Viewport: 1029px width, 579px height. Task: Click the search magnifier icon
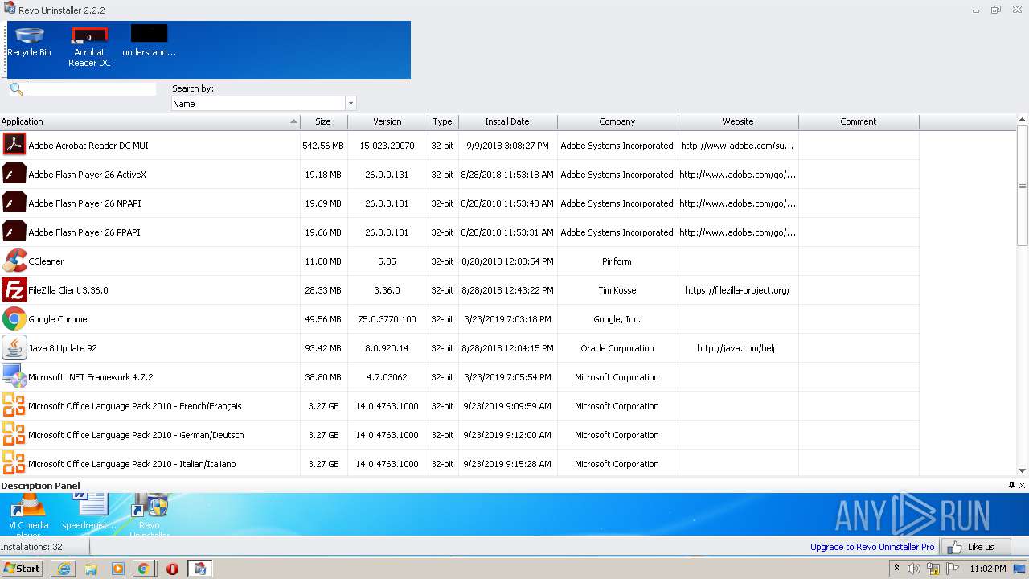pyautogui.click(x=16, y=88)
